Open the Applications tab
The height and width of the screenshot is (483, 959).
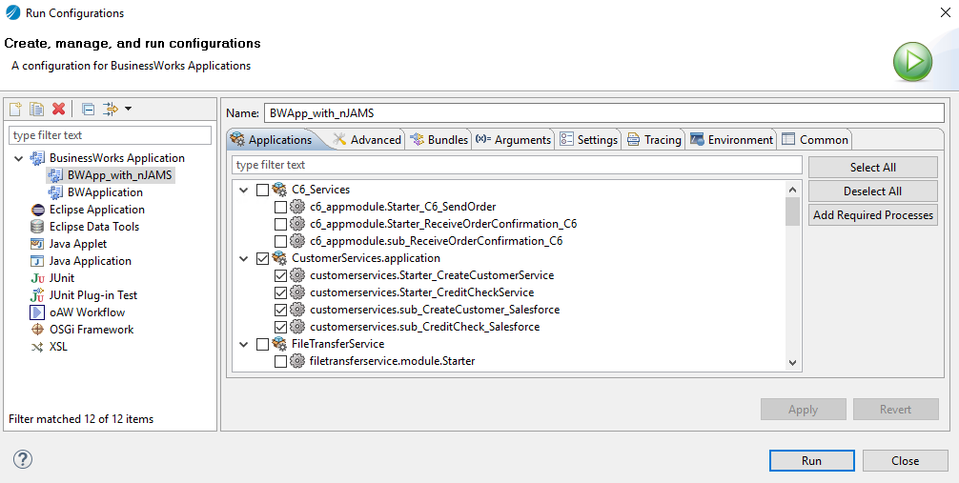tap(273, 139)
